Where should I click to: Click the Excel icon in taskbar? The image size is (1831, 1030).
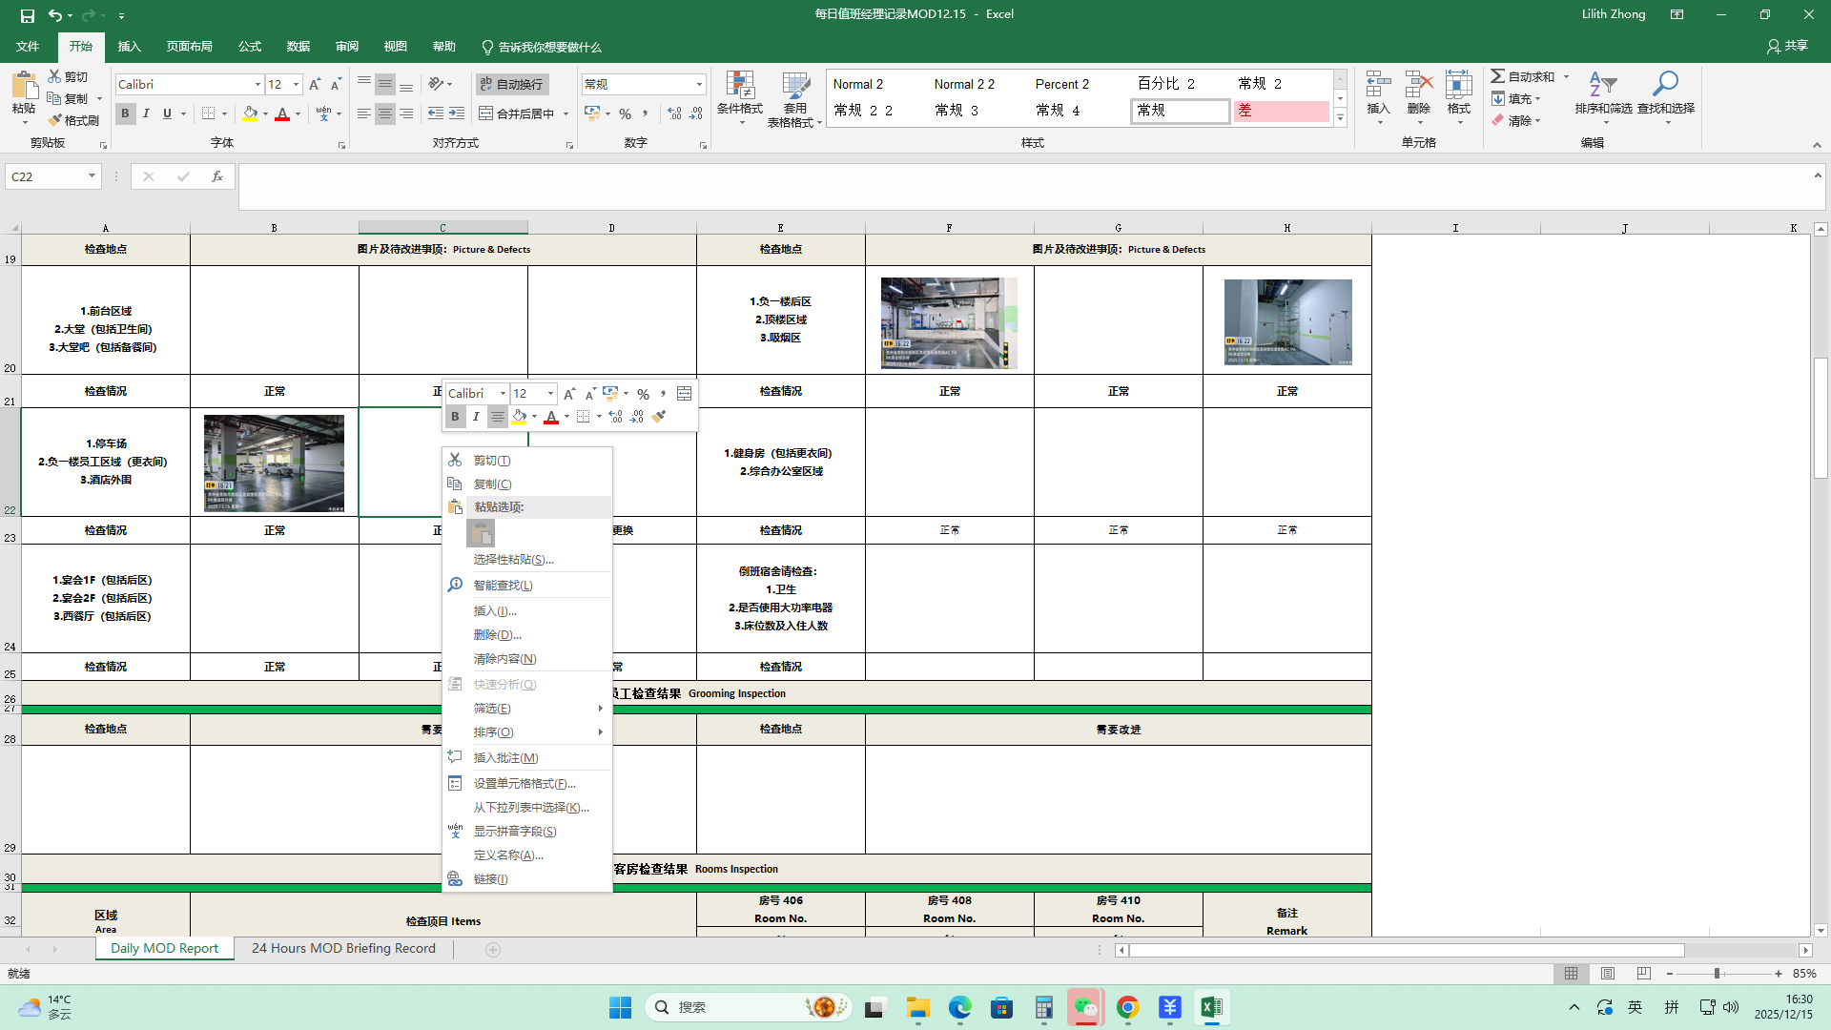tap(1211, 1007)
